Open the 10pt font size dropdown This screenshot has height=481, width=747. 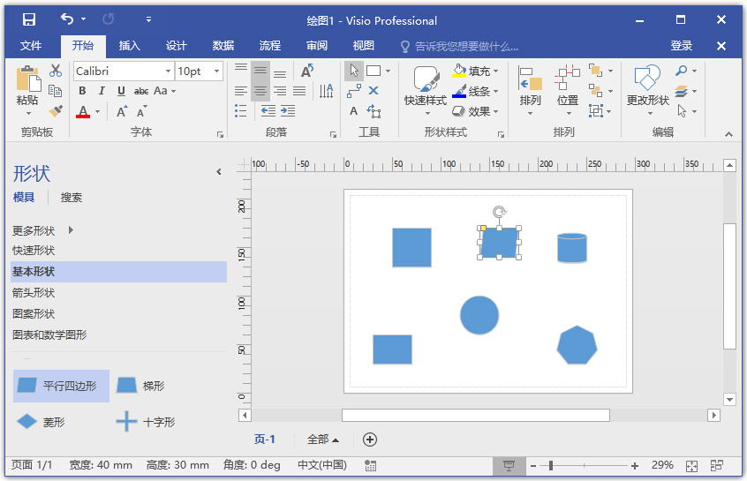[x=216, y=71]
